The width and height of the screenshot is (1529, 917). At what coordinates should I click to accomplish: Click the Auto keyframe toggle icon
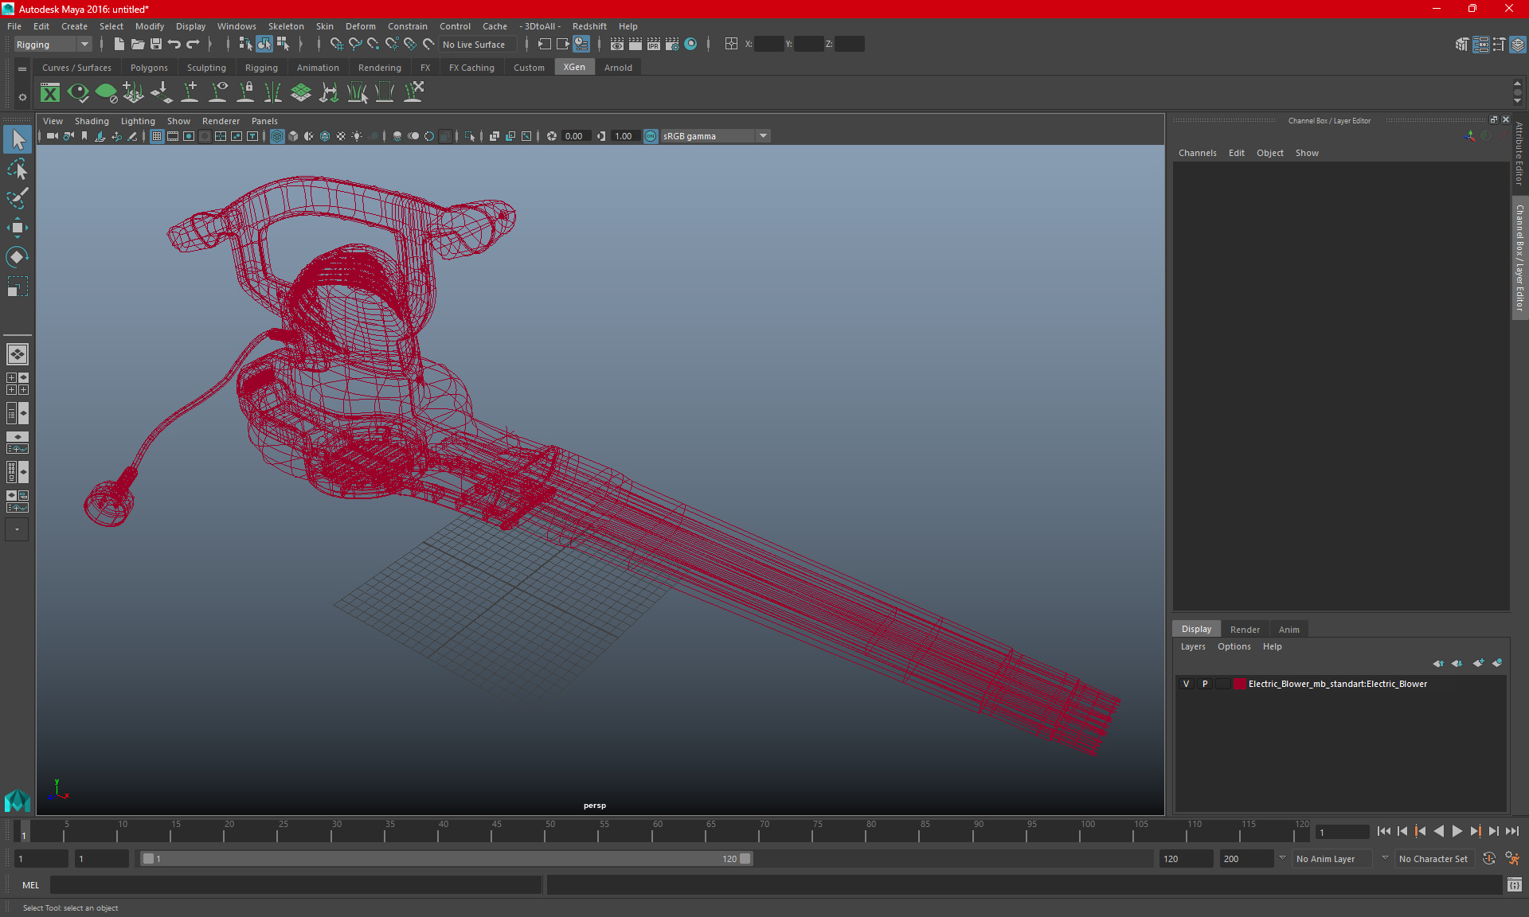[x=1488, y=858]
